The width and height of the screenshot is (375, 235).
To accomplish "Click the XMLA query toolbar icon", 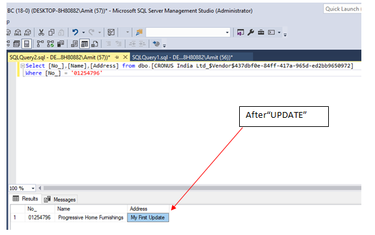I will (18, 32).
